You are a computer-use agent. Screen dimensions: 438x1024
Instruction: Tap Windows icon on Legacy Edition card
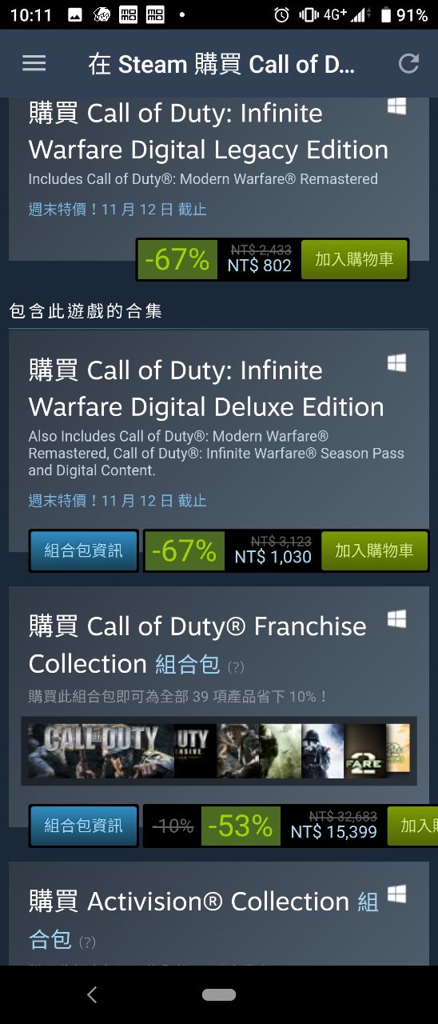pyautogui.click(x=396, y=106)
